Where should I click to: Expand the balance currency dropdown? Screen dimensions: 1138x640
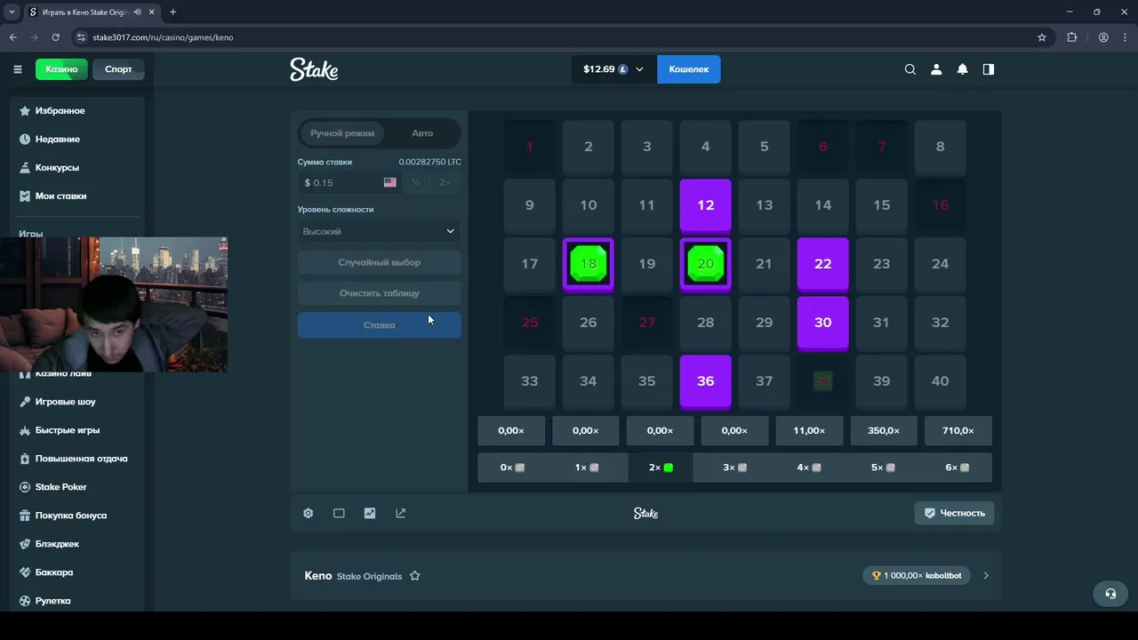(x=639, y=69)
